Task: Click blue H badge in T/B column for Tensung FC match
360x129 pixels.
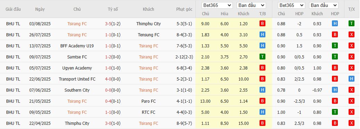Action: click(262, 35)
